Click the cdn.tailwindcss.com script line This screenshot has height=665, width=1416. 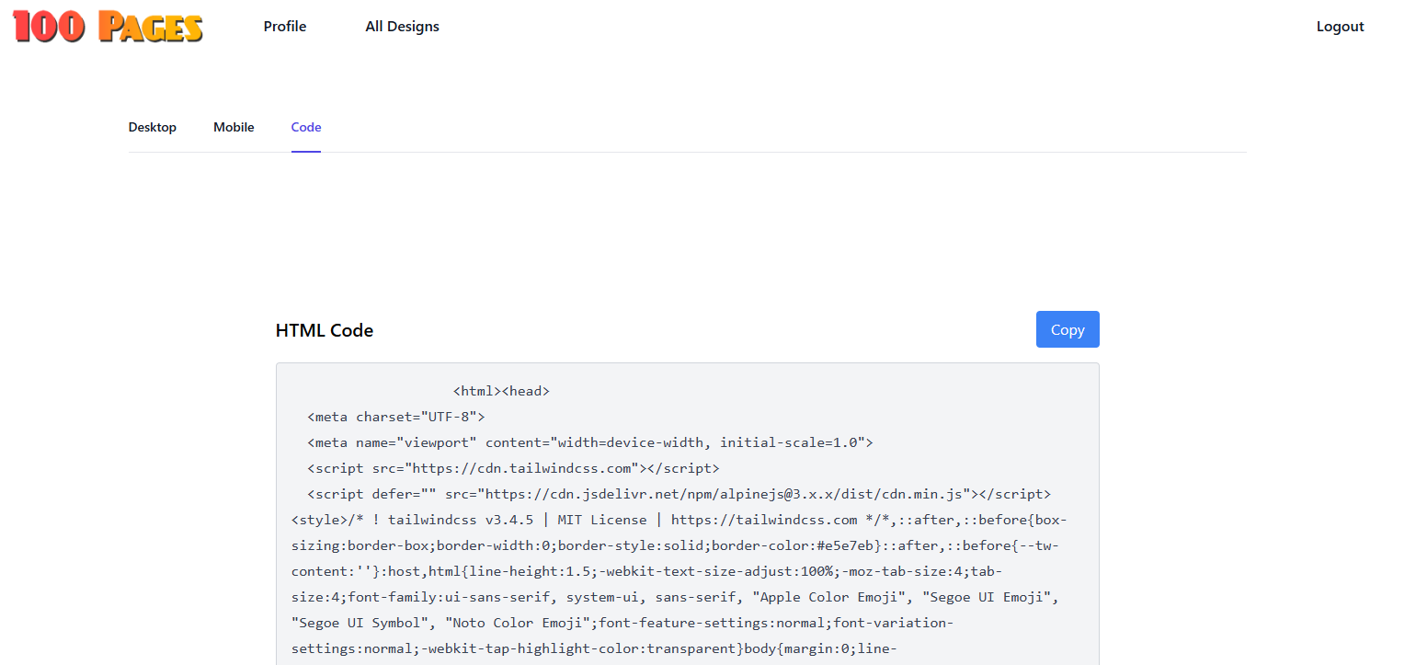click(514, 468)
